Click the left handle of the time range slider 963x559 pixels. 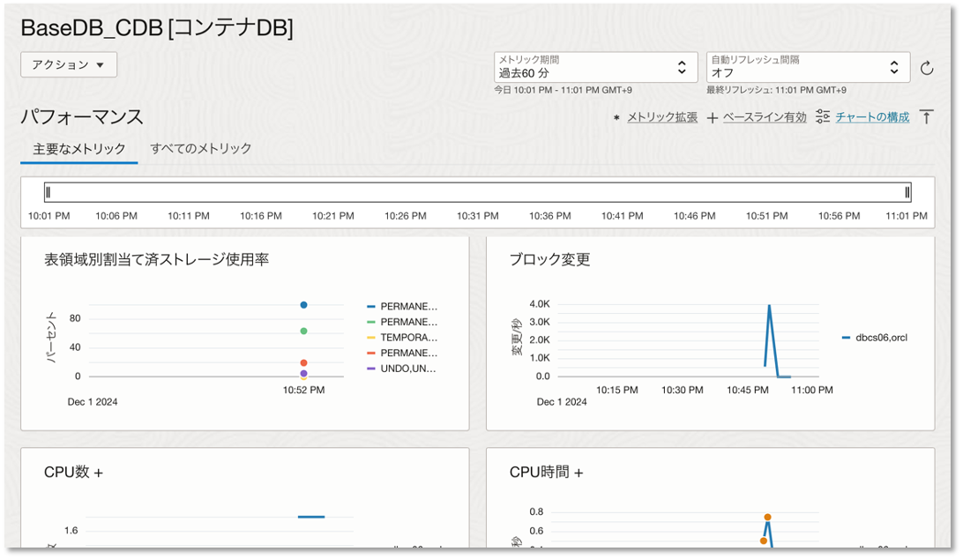pyautogui.click(x=49, y=192)
